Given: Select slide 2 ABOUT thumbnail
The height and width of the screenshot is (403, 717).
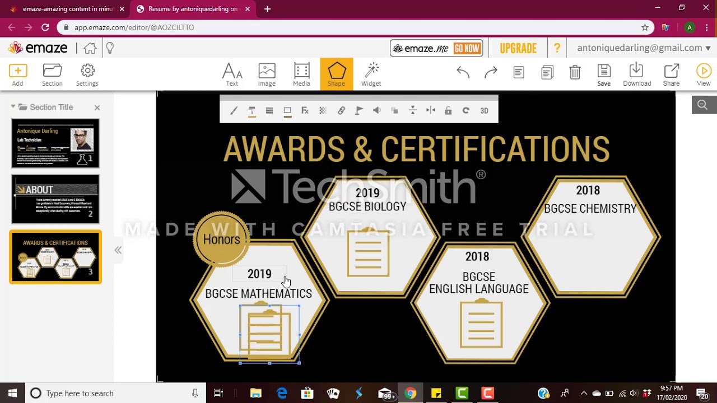Looking at the screenshot, I should click(55, 199).
